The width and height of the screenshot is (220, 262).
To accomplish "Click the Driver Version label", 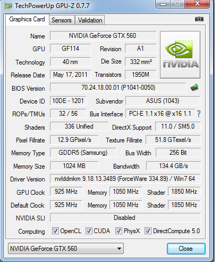I will pos(28,179).
